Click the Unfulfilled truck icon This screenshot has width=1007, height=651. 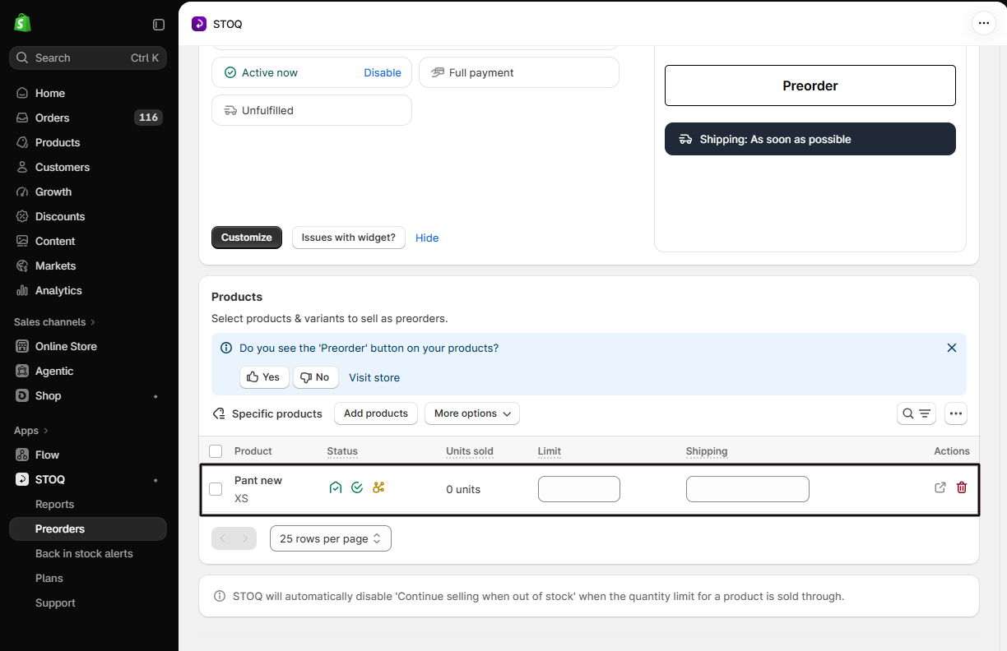(x=230, y=110)
